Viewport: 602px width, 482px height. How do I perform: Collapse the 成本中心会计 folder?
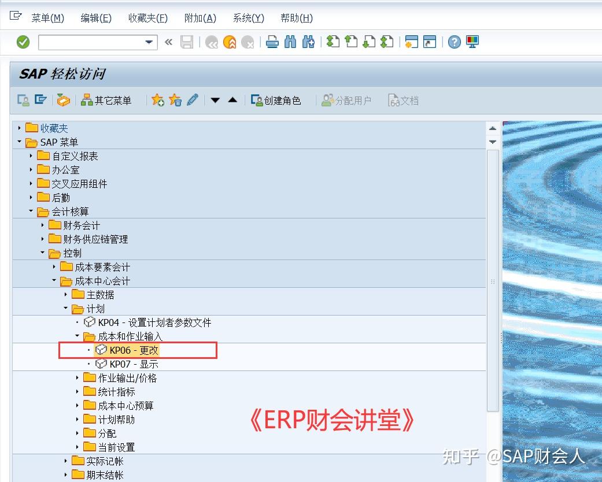coord(54,281)
